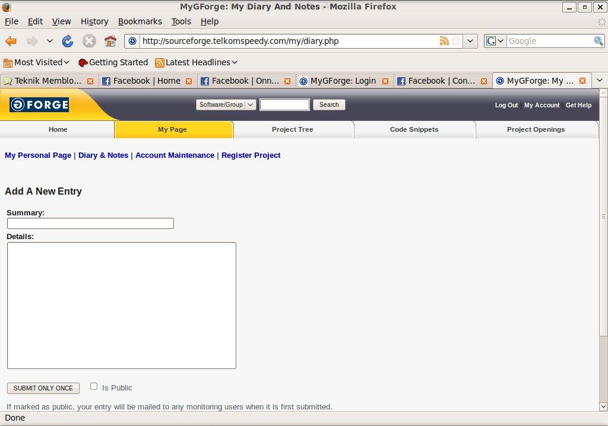Image resolution: width=608 pixels, height=426 pixels.
Task: Select the My Page navigation tab
Action: pyautogui.click(x=173, y=129)
